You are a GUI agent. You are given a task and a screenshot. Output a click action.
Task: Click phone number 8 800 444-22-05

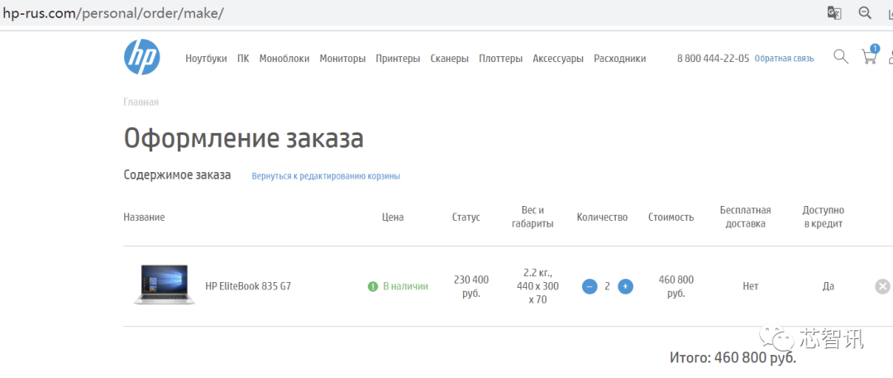coord(713,58)
